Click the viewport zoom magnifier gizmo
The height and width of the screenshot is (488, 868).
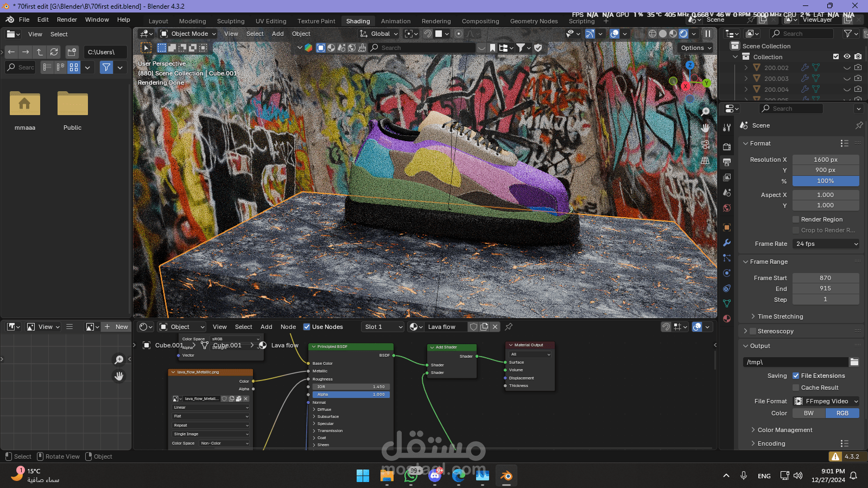click(705, 112)
